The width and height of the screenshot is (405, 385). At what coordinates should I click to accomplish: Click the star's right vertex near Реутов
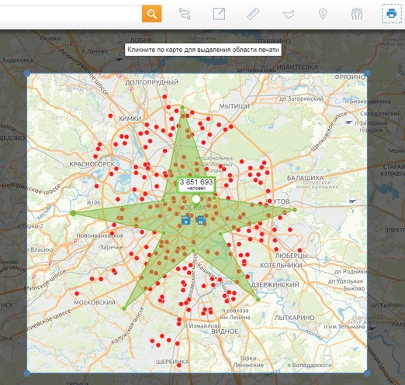point(295,210)
